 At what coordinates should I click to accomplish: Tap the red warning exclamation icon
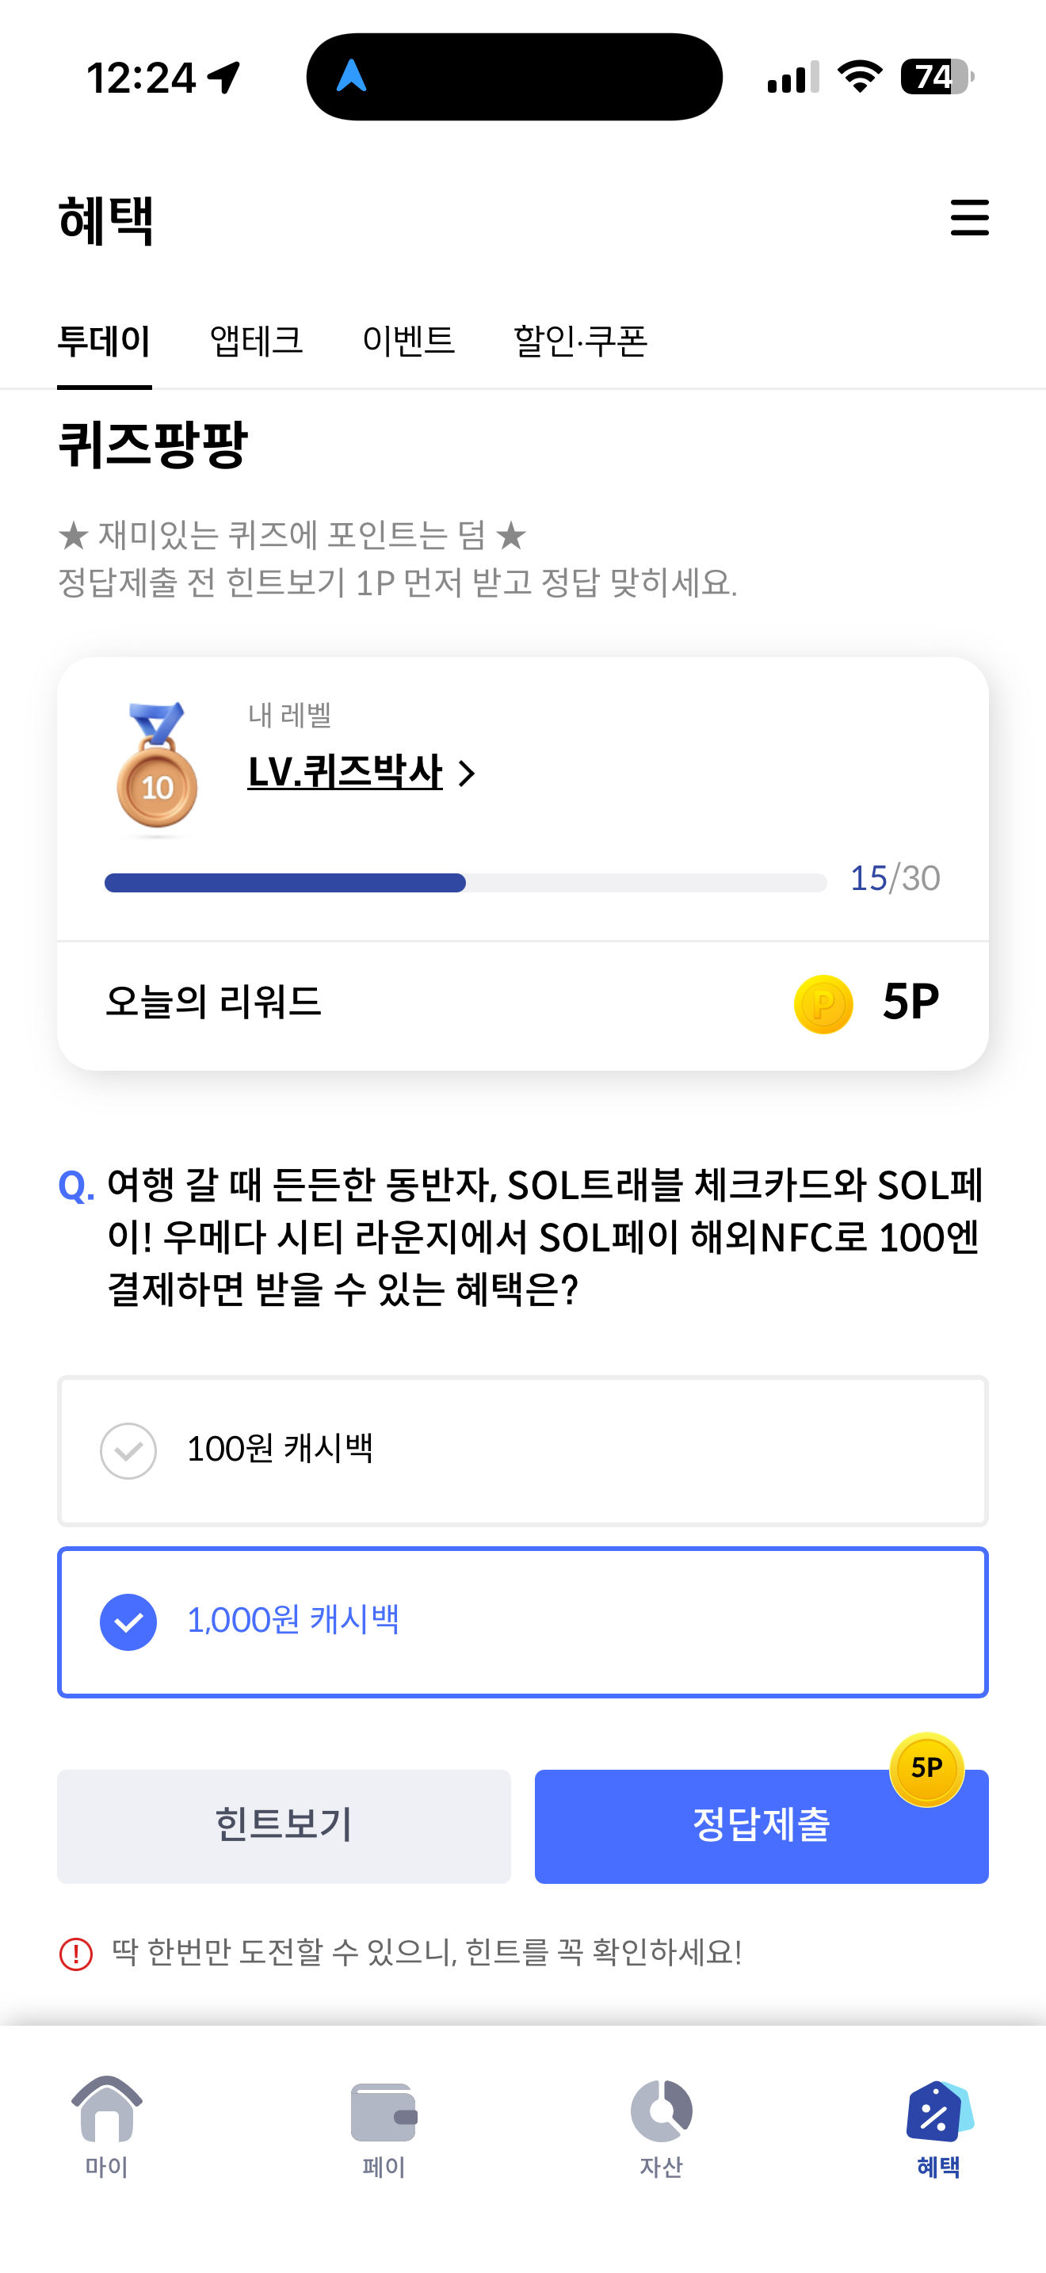76,1954
